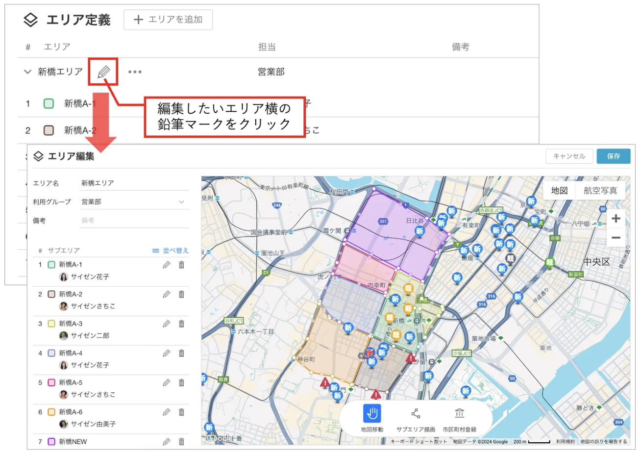Switch map to 航空写真 view
The height and width of the screenshot is (455, 641).
coord(600,190)
